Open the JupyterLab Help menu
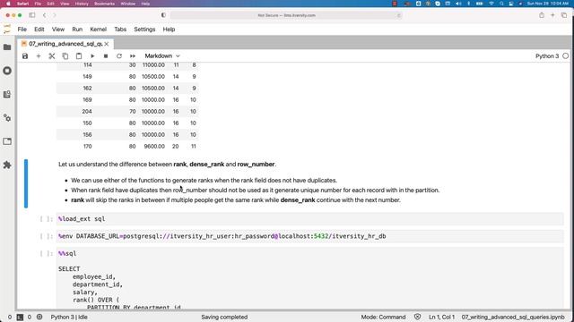 (169, 30)
